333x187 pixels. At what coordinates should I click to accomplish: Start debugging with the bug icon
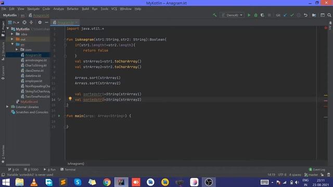click(x=255, y=15)
